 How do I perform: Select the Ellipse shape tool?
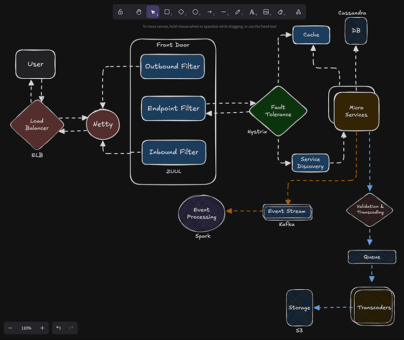[x=195, y=12]
